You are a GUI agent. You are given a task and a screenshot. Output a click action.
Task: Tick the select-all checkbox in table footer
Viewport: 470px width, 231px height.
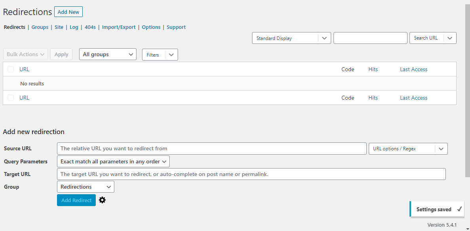(x=11, y=98)
